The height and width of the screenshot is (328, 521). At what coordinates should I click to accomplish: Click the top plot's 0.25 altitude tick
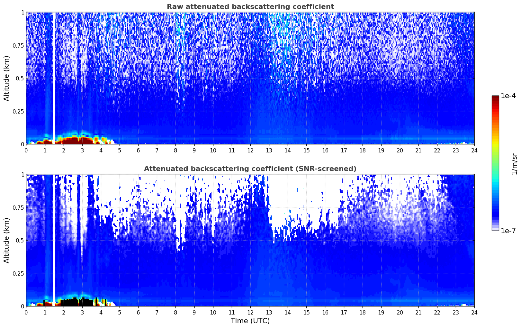(x=19, y=111)
